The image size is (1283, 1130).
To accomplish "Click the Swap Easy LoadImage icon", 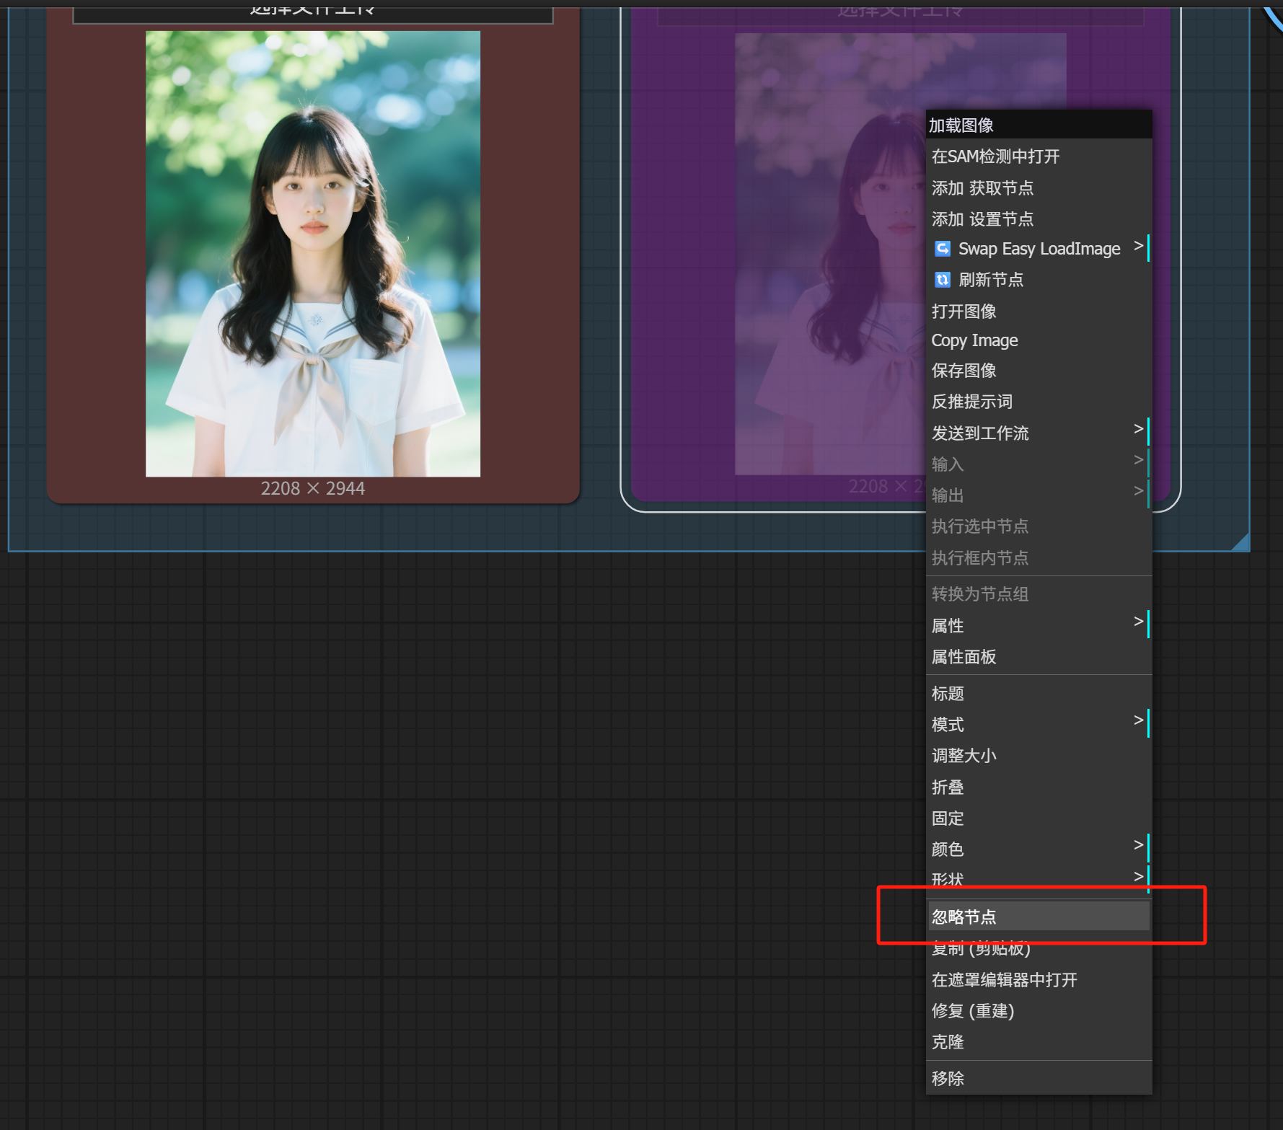I will tap(942, 249).
